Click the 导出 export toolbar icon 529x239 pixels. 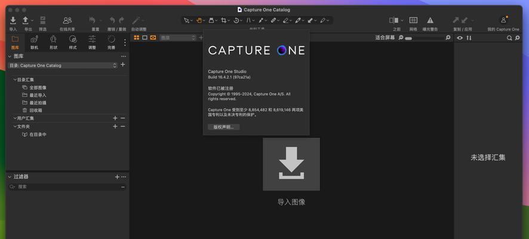click(x=25, y=20)
